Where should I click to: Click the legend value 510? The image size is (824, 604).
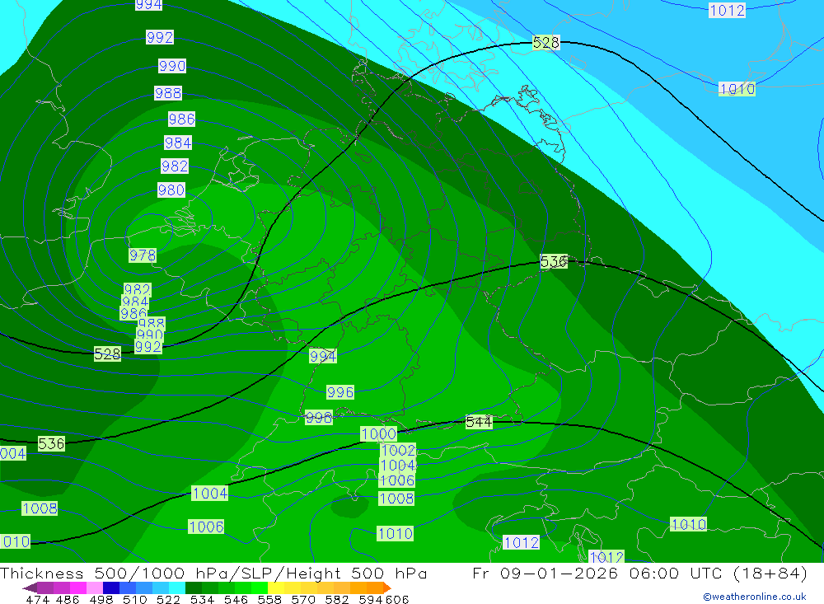pyautogui.click(x=134, y=599)
